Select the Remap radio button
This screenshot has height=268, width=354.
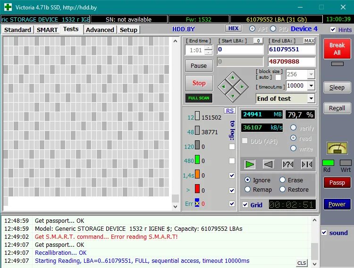click(247, 189)
